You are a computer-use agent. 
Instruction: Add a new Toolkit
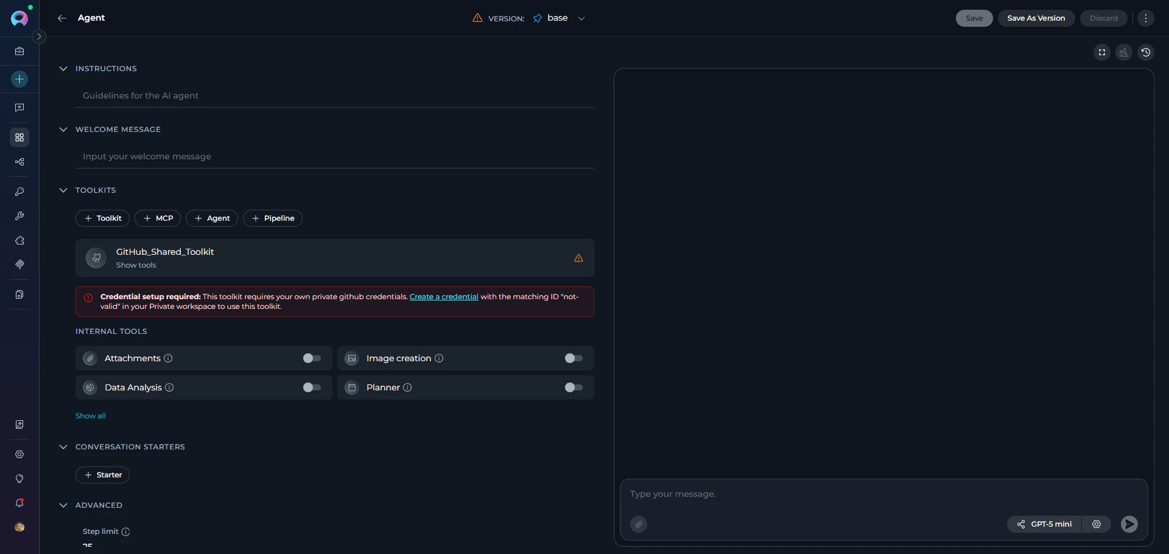pos(102,218)
